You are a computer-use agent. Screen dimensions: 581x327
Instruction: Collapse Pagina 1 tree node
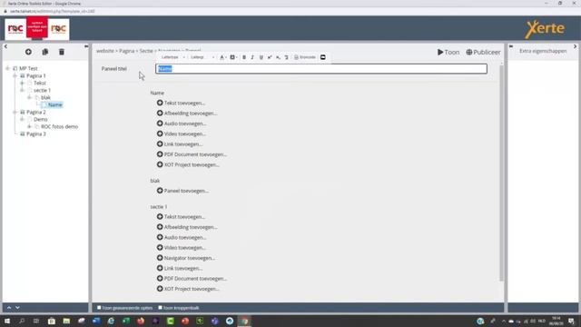[15, 75]
